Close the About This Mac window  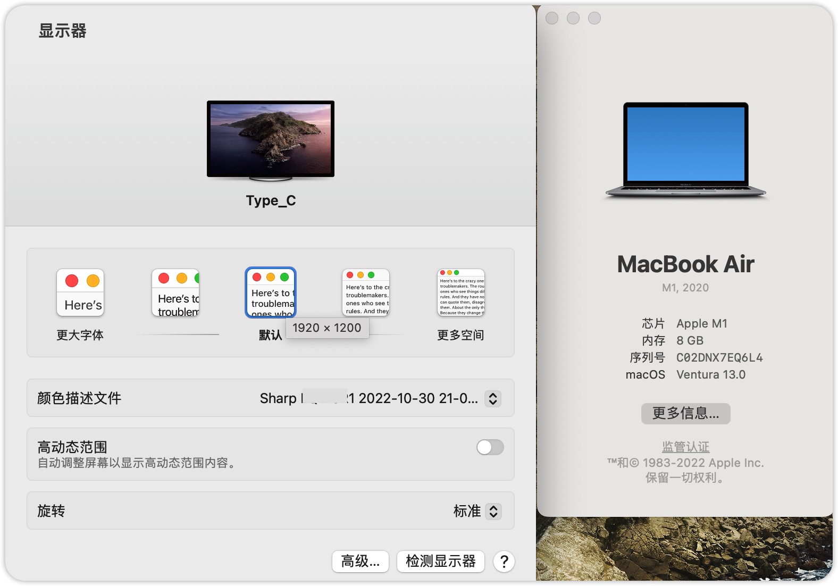(552, 18)
